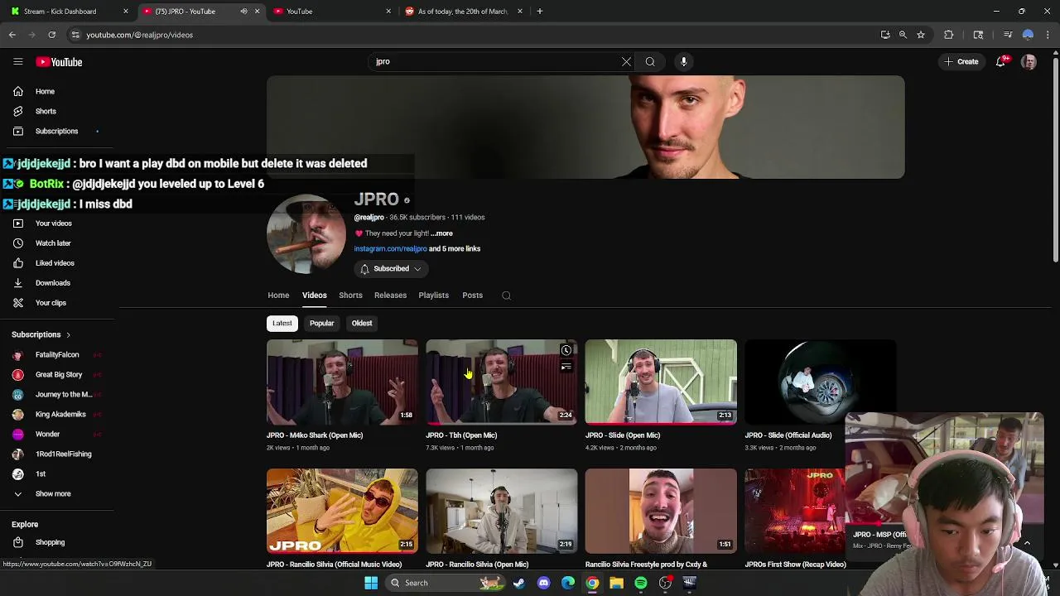
Task: Click the Watch later clock on Tbh thumbnail
Action: (x=566, y=350)
